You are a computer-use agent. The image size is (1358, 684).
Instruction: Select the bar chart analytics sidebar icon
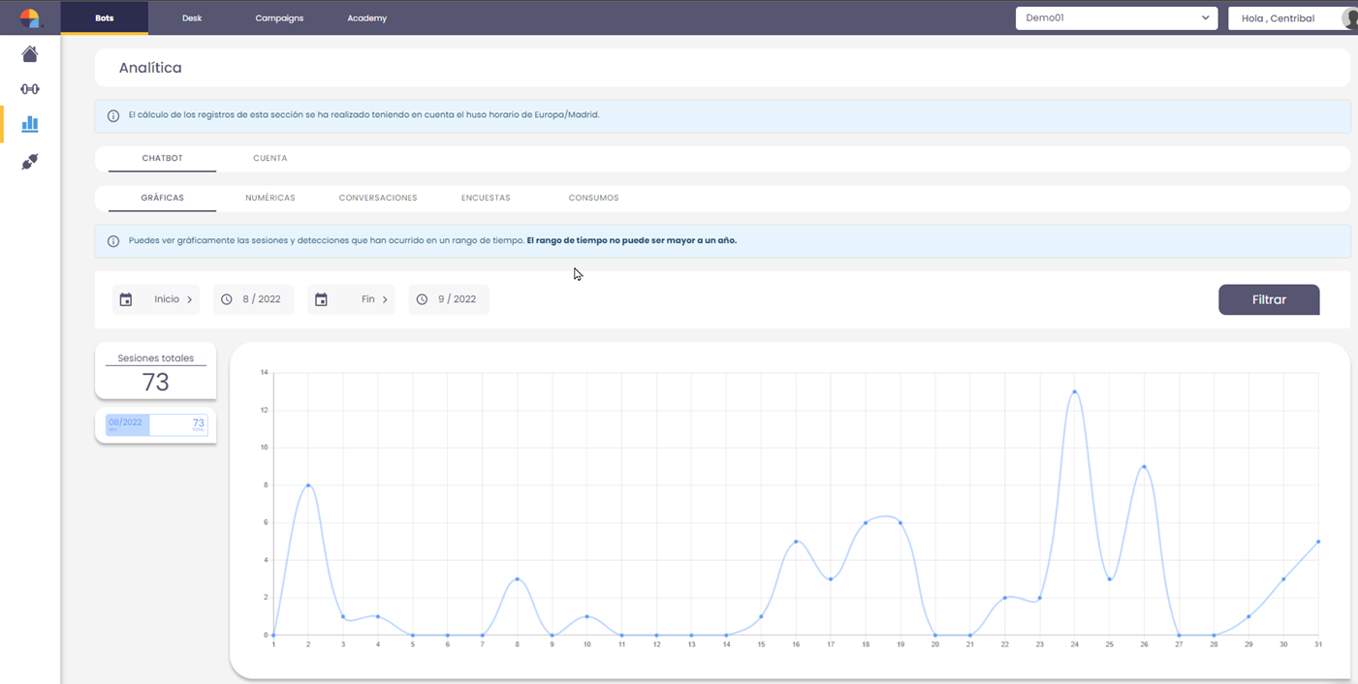tap(30, 124)
